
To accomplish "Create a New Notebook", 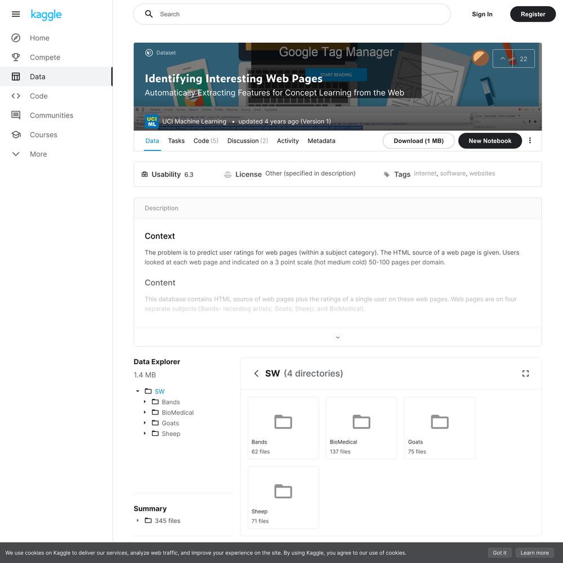I will coord(490,141).
